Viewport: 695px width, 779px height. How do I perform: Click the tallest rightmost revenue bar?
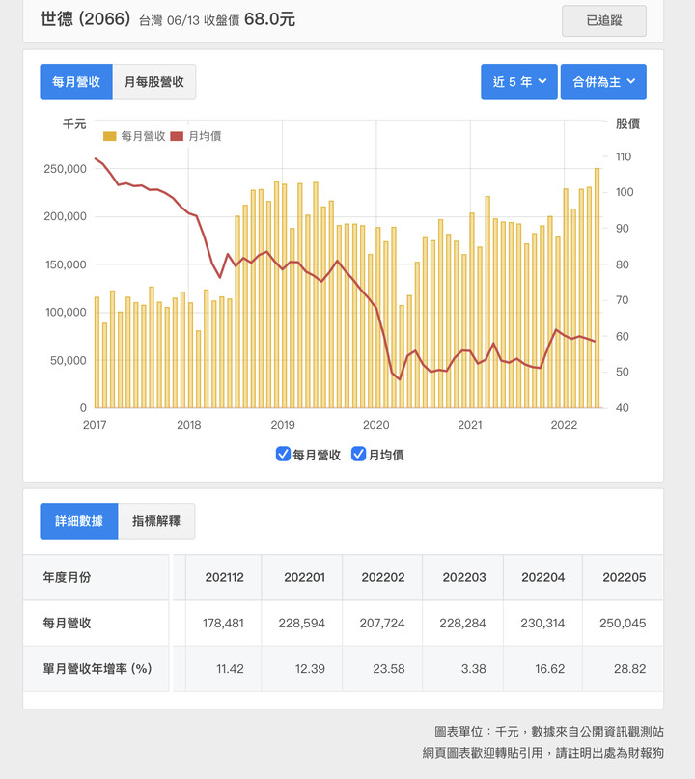tap(598, 289)
